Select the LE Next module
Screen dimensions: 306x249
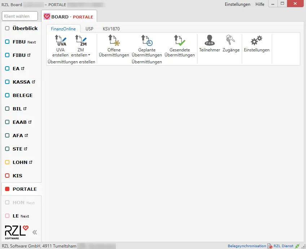21,216
